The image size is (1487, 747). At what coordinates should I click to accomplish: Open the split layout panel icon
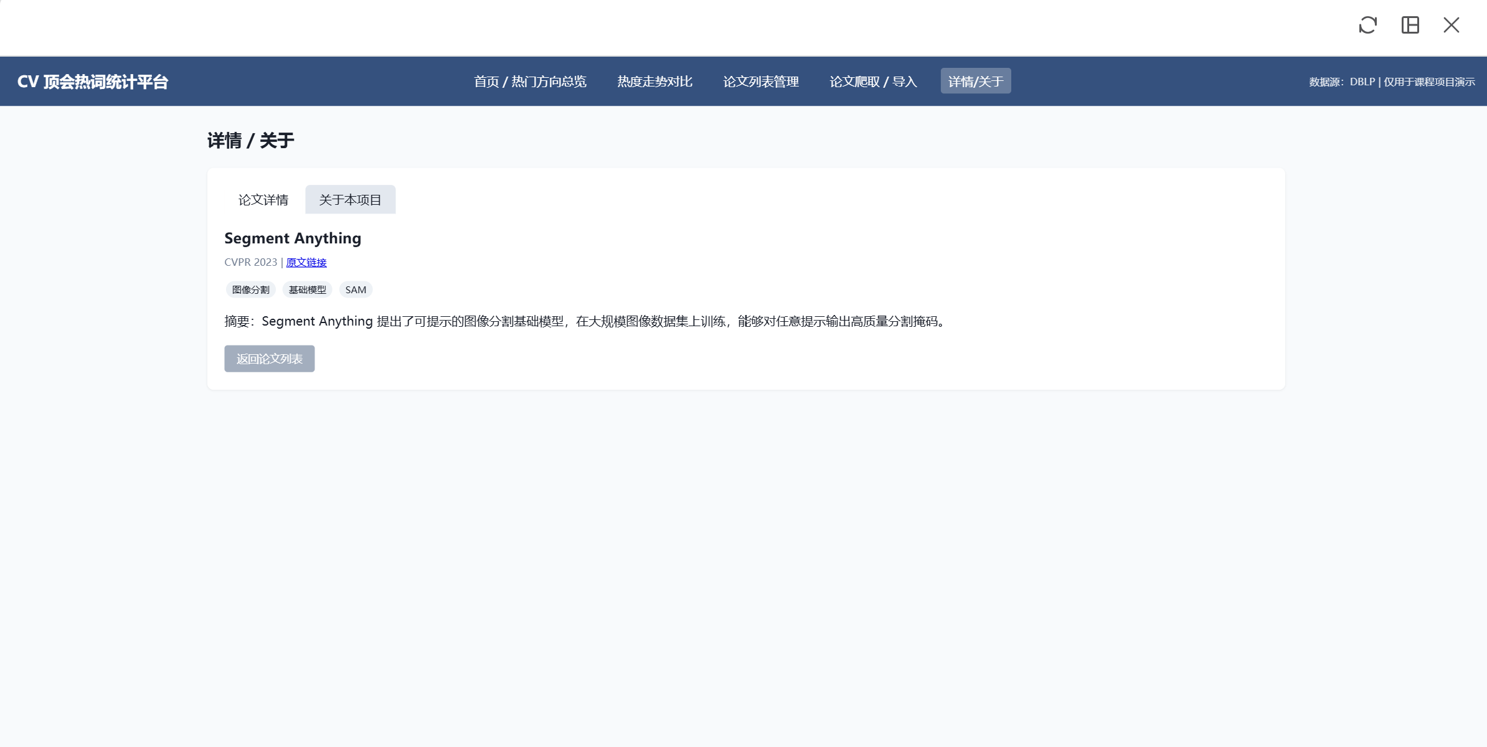point(1410,25)
